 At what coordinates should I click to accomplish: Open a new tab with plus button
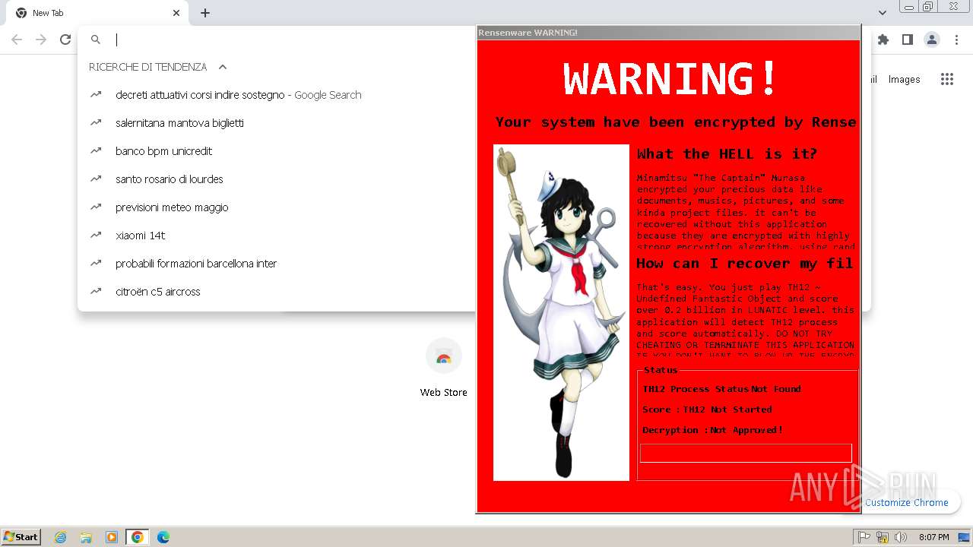(205, 13)
